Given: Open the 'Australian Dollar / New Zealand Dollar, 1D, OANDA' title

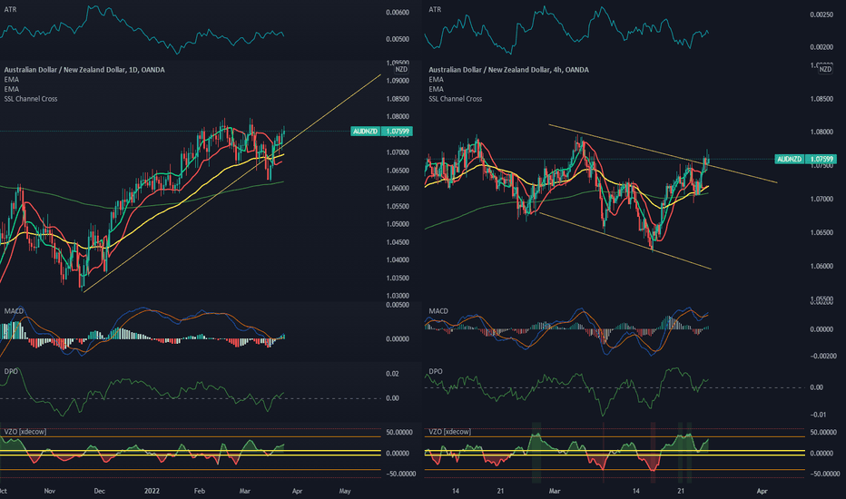Looking at the screenshot, I should pyautogui.click(x=84, y=70).
